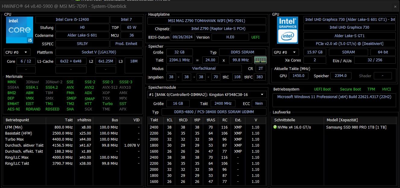Viewport: 400px width, 188px height.
Task: Click the 24.00 memory multiplier field
Action: pos(210,60)
